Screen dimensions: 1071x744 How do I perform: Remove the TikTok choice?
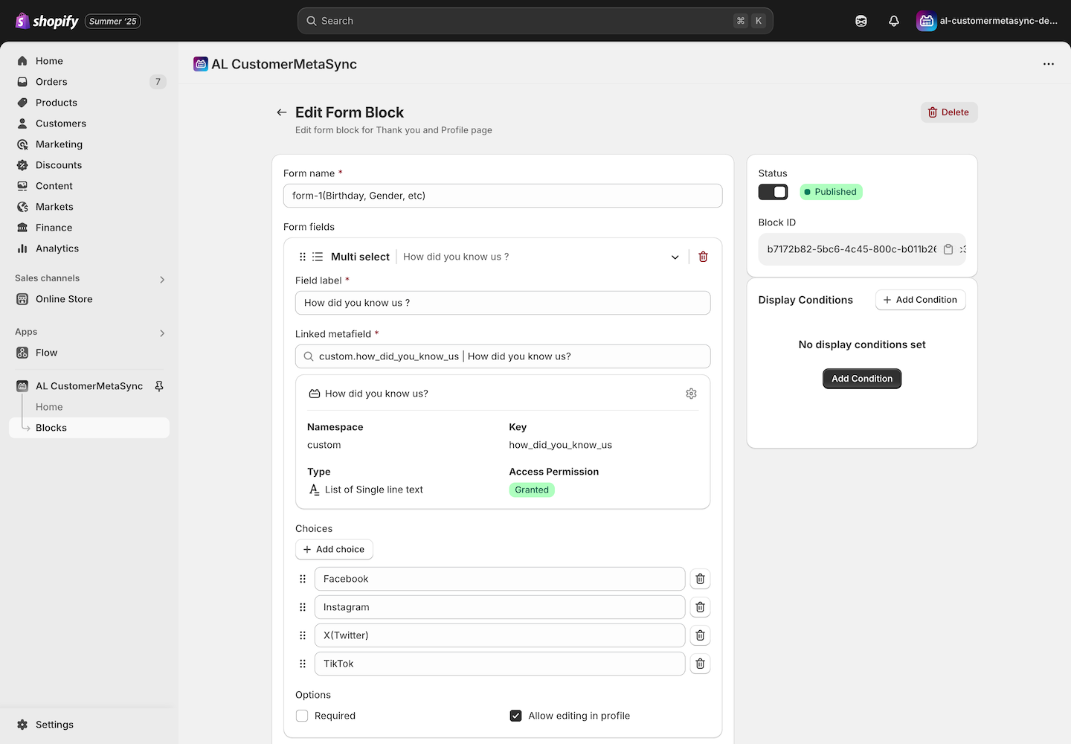point(700,664)
